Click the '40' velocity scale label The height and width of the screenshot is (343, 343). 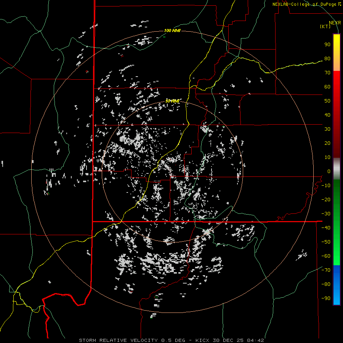coord(327,115)
